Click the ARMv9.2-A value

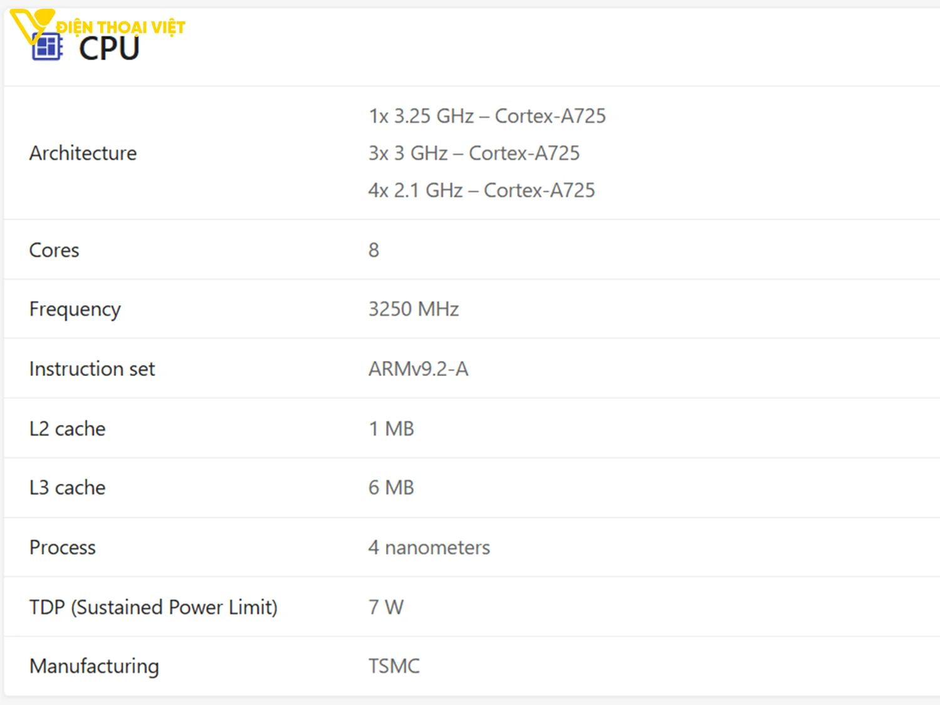pyautogui.click(x=418, y=369)
